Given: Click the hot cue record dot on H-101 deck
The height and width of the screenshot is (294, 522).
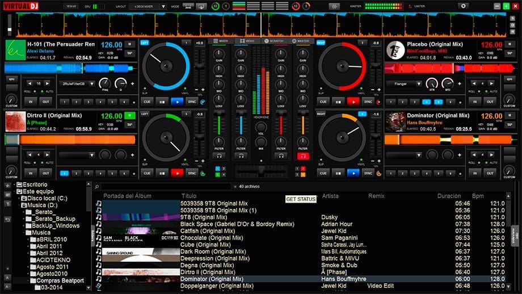Looking at the screenshot, I should coord(134,103).
